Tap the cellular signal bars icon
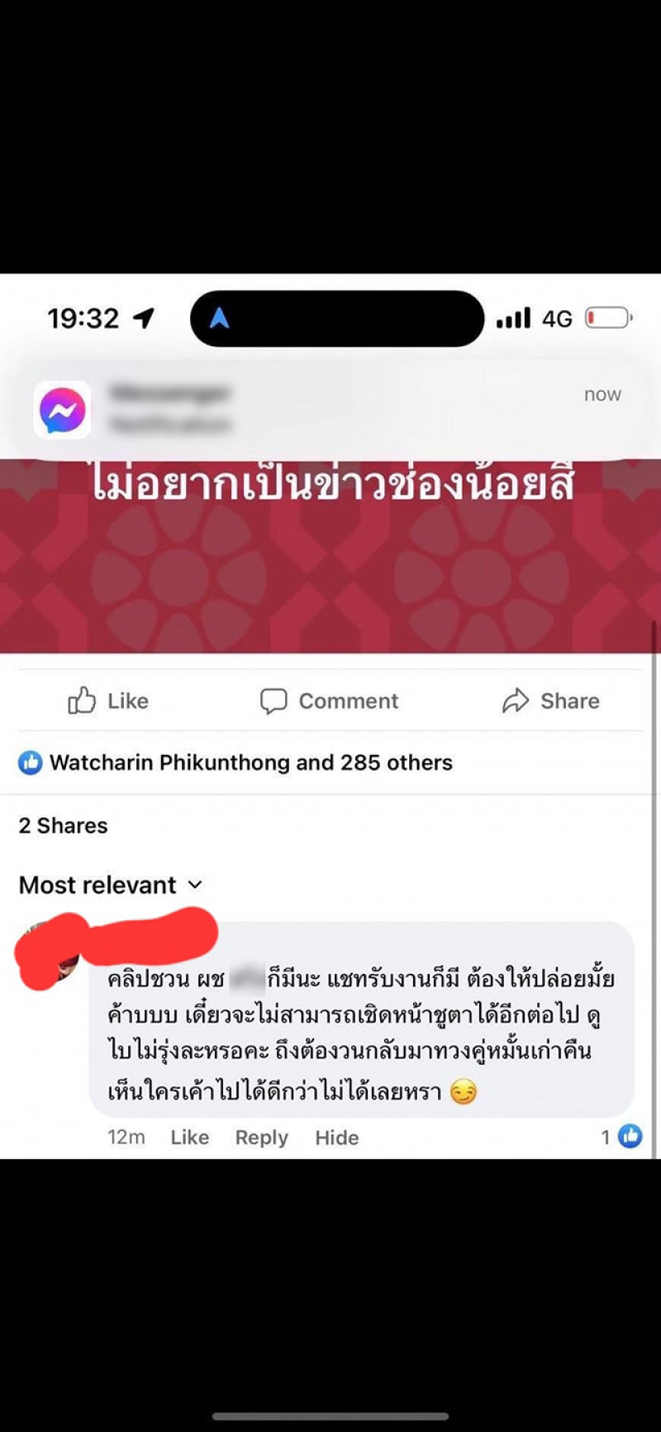This screenshot has height=1432, width=661. coord(513,317)
